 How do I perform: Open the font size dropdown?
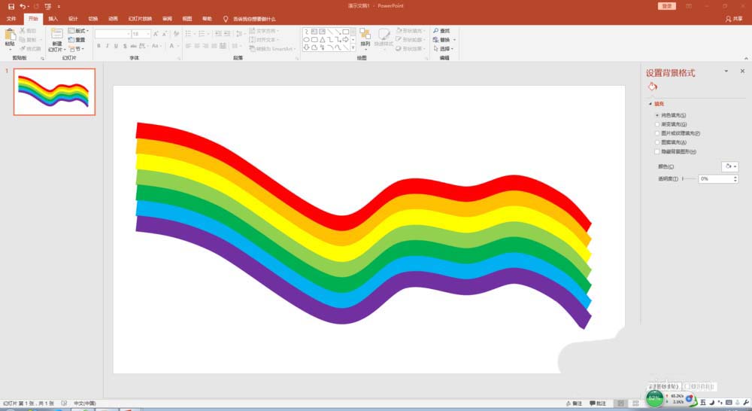coord(147,34)
